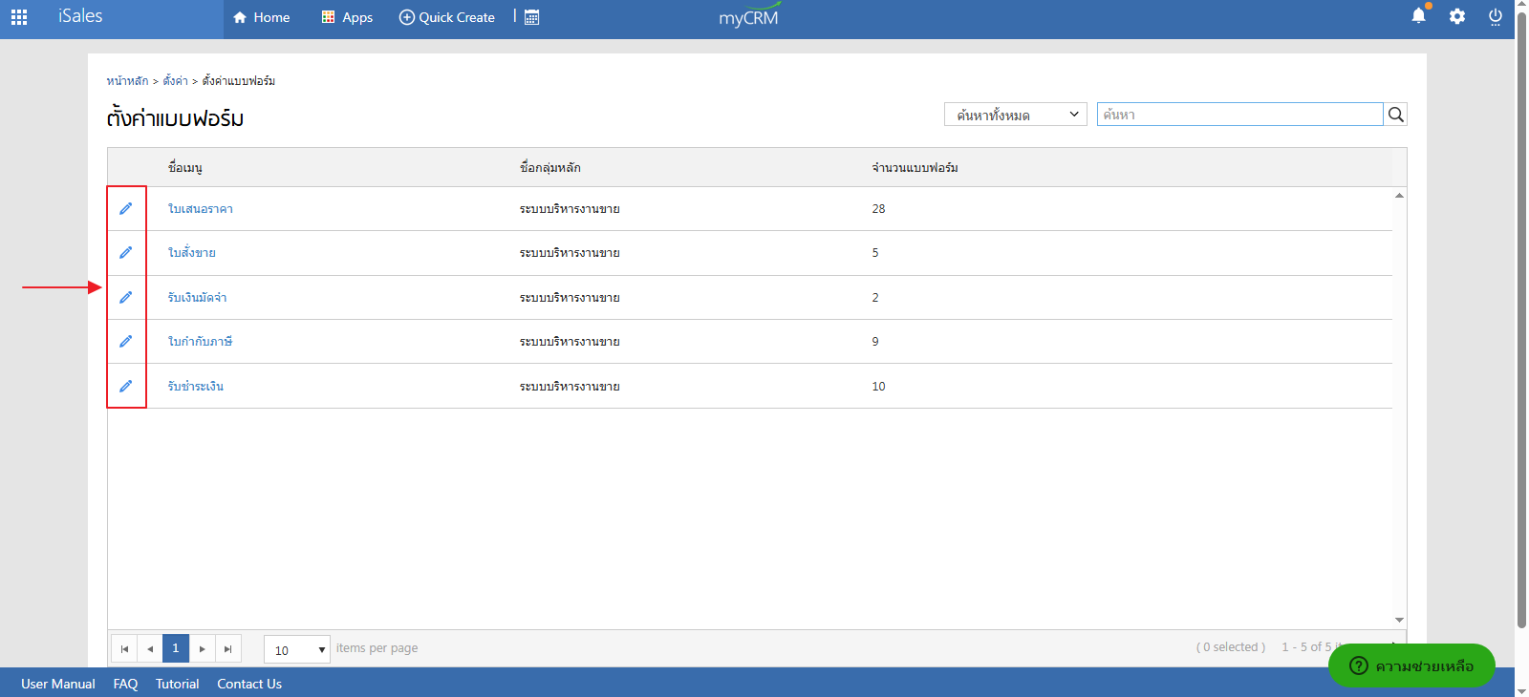Run search with the magnifier button

pyautogui.click(x=1395, y=115)
